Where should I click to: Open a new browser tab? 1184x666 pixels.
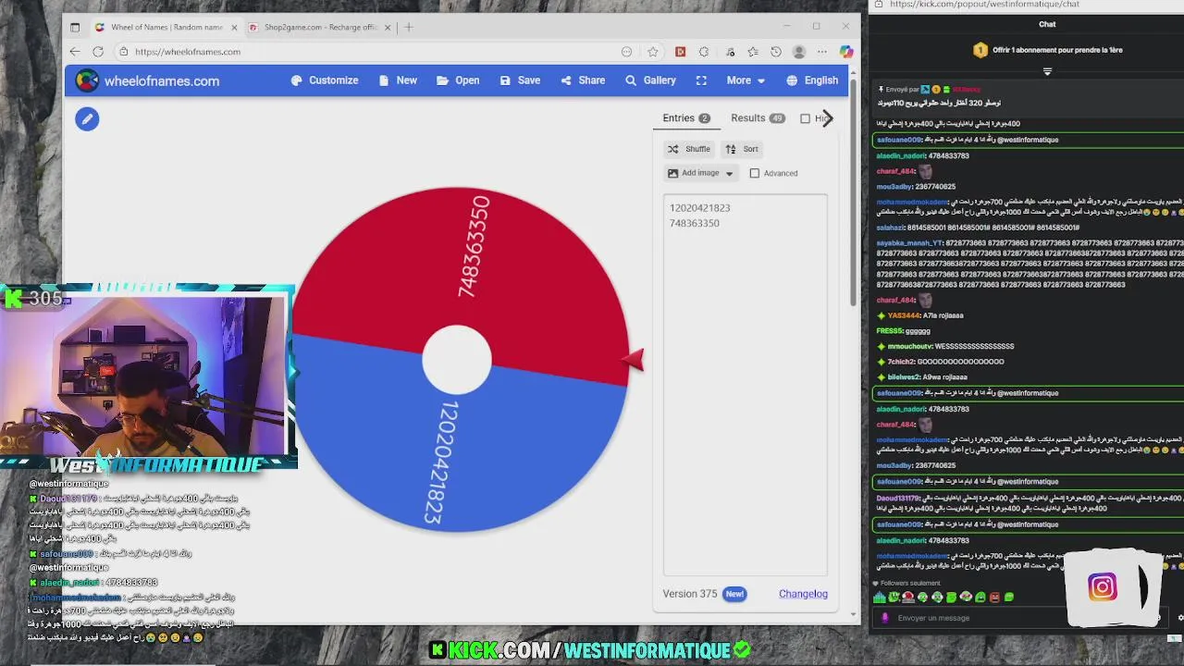(x=409, y=27)
